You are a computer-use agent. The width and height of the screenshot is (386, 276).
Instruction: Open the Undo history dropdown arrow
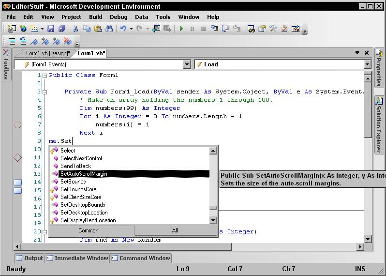[x=131, y=29]
